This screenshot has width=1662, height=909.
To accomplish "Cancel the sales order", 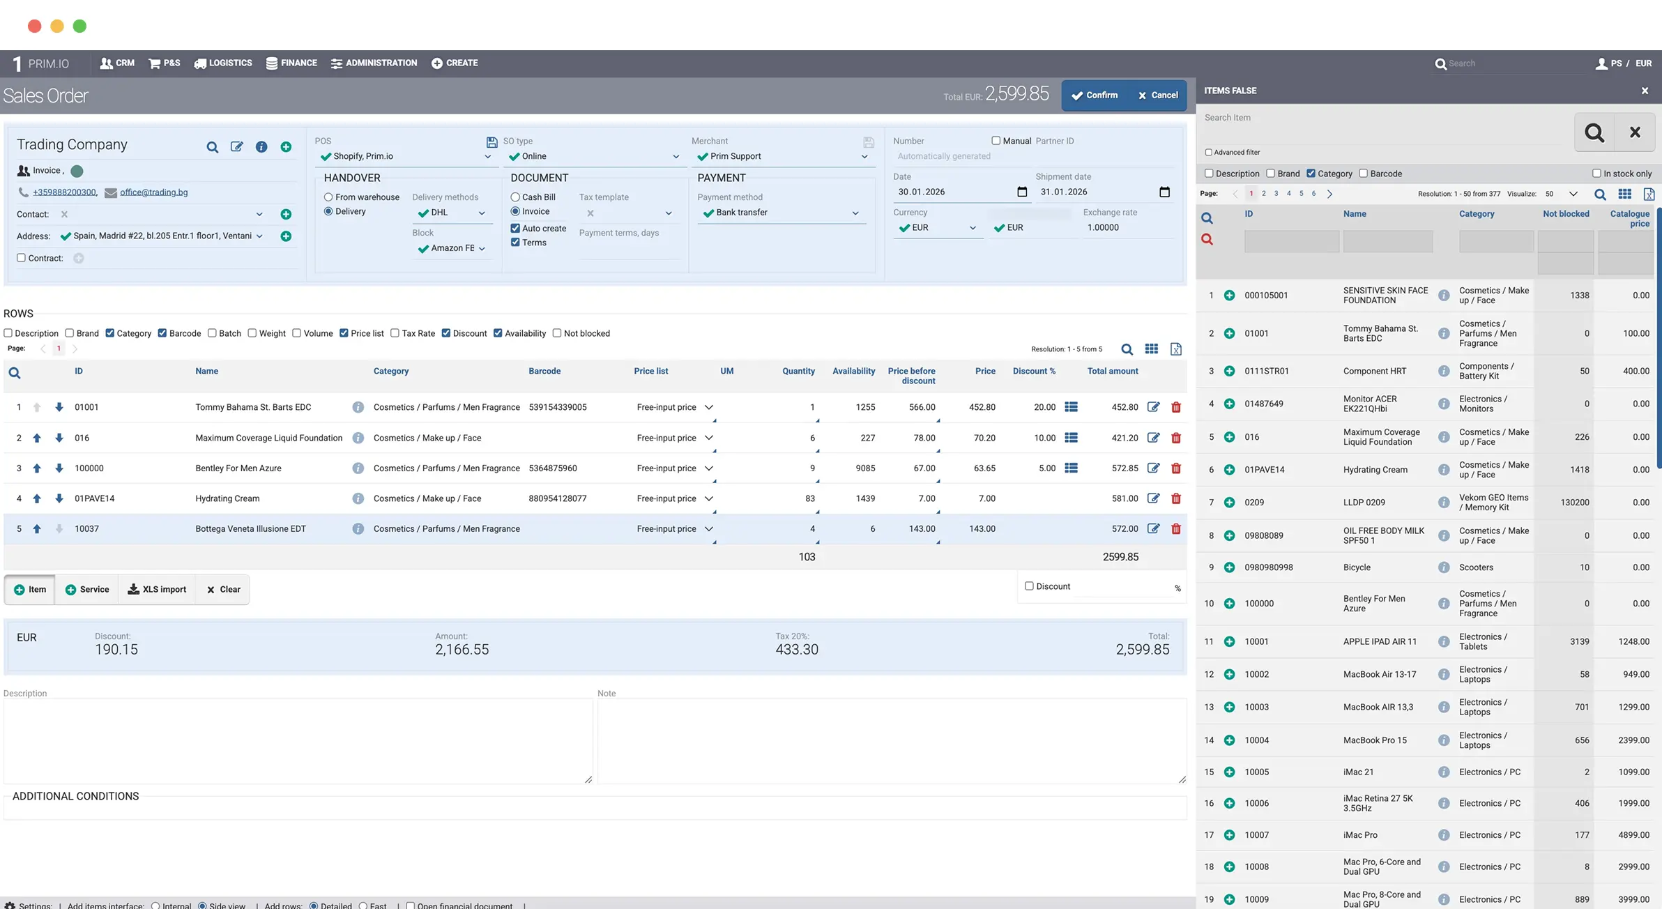I will (1158, 96).
